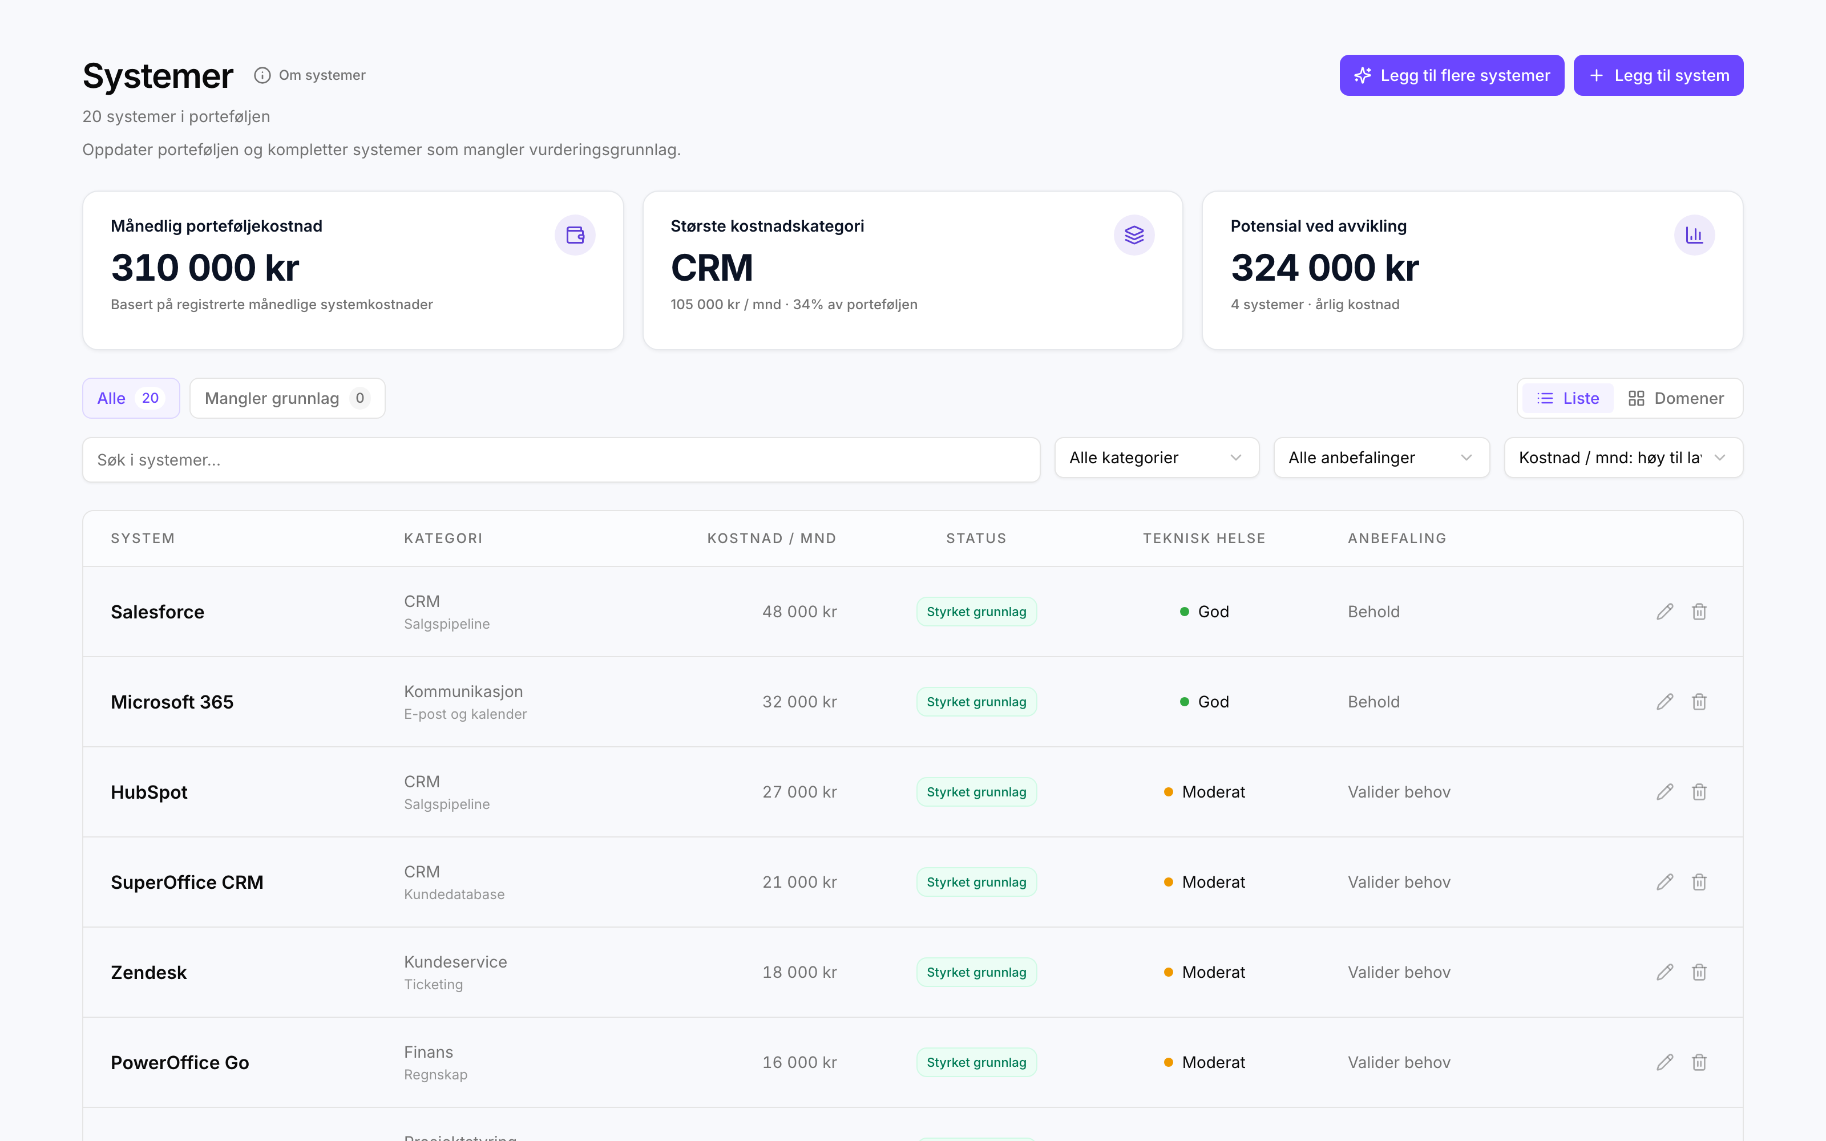Click the SYSTEM column header

coord(143,538)
